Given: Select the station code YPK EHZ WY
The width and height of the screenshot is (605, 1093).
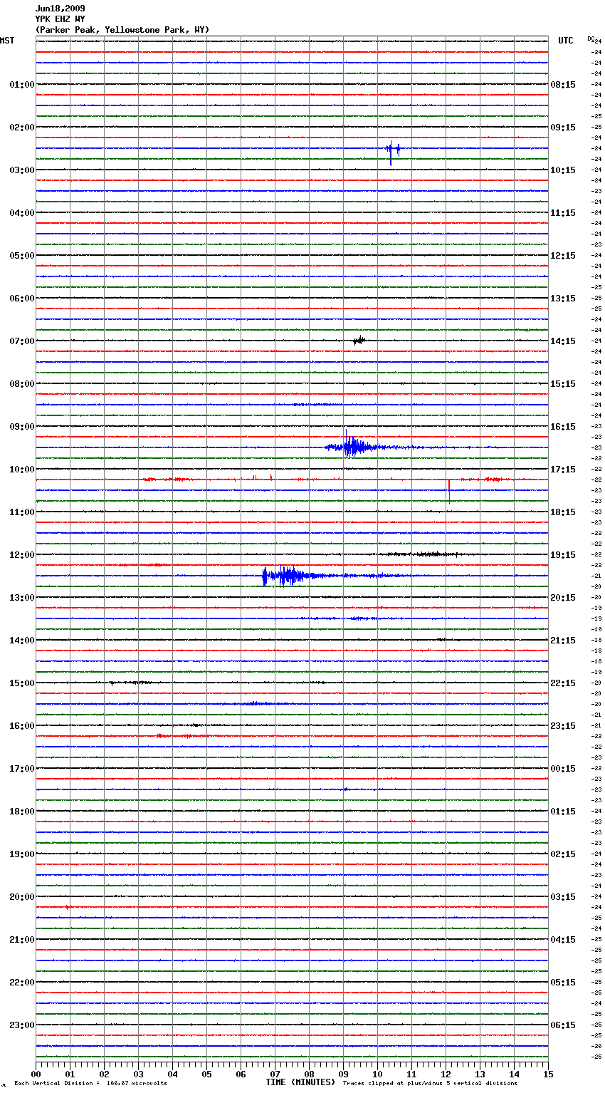Looking at the screenshot, I should coord(60,19).
